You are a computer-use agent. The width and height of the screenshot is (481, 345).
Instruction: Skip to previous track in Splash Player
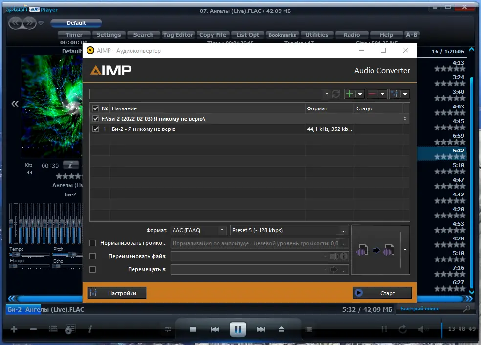(215, 329)
